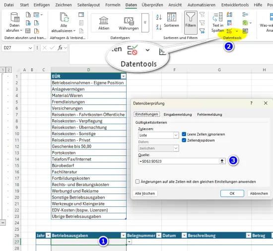Screen dimensions: 273x251
Task: Open the Datum filter dropdown
Action: pos(184,235)
